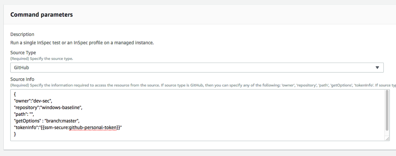Place cursor on the "repository":"windows-baseline" line
The image size is (396, 156).
tap(48, 108)
